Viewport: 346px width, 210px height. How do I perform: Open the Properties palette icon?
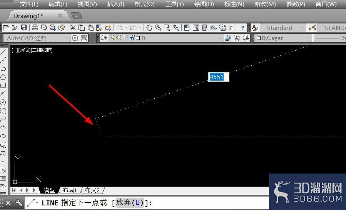point(187,28)
